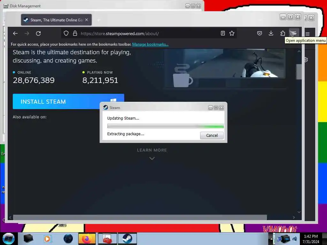
Task: Maximize the front Firefox window
Action: pyautogui.click(x=290, y=17)
